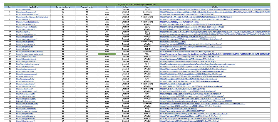Follow the wakelet.com High DA Site link
The height and width of the screenshot is (122, 278).
coord(25,89)
